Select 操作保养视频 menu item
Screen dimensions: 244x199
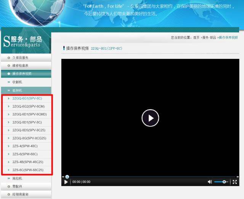(26, 74)
